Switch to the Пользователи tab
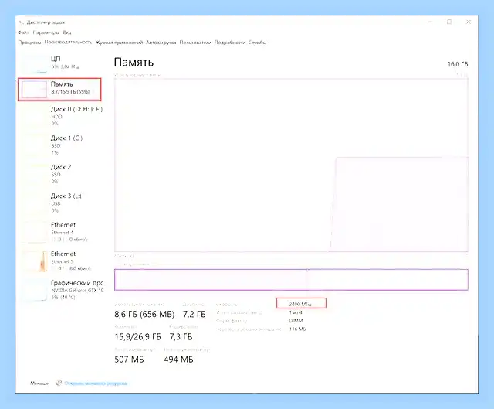The image size is (494, 409). coord(195,43)
